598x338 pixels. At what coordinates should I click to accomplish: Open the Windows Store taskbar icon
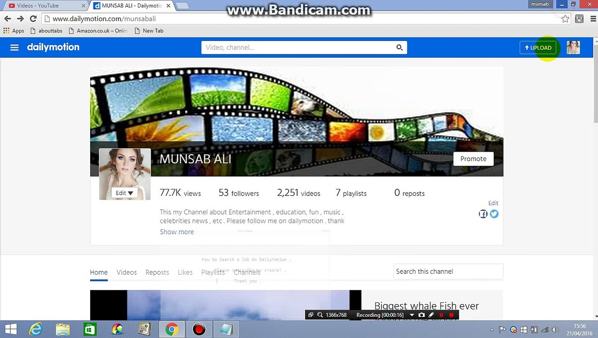pos(90,330)
